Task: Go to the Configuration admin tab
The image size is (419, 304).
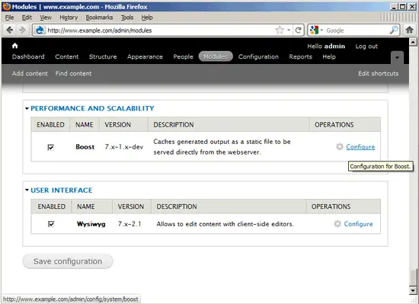Action: pos(258,56)
